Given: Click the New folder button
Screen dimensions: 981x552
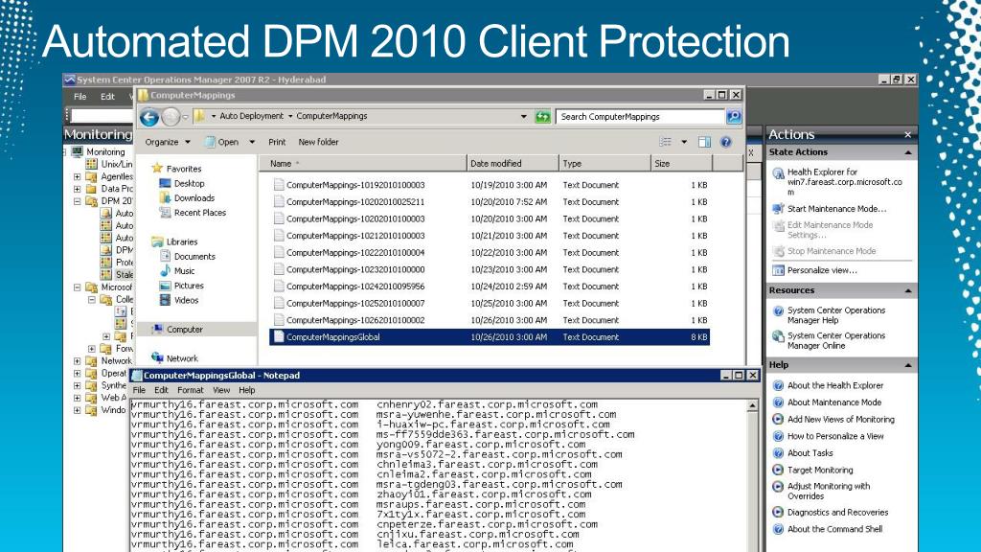Looking at the screenshot, I should click(x=318, y=142).
